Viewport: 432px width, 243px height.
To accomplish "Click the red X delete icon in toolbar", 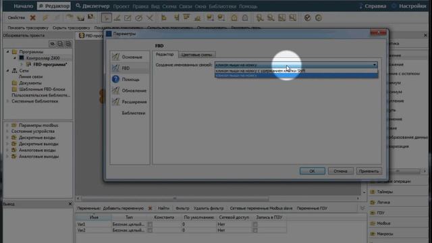I will click(x=33, y=18).
